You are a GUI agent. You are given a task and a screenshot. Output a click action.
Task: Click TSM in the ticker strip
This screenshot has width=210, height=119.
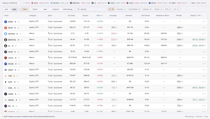click(198, 3)
